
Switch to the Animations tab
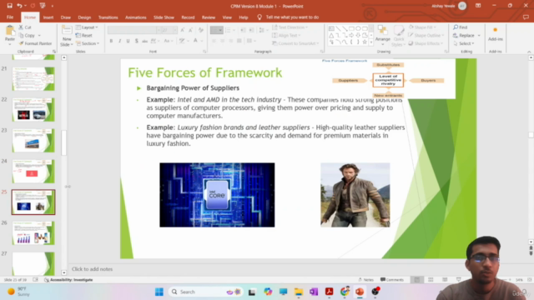coord(135,17)
